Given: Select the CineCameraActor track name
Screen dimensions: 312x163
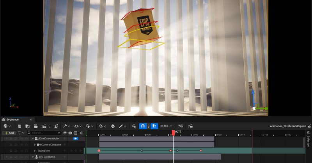Looking at the screenshot, I should 49,138.
